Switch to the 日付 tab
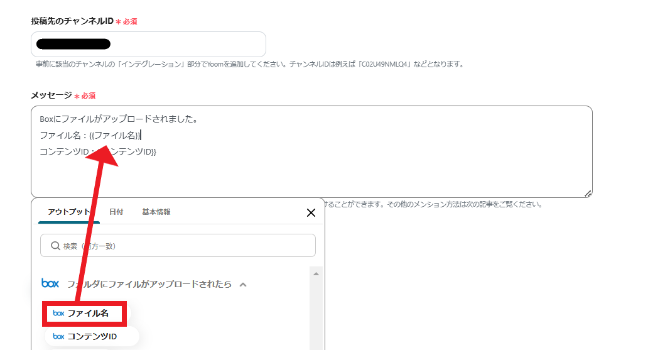Viewport: 648px width, 350px height. pyautogui.click(x=116, y=212)
